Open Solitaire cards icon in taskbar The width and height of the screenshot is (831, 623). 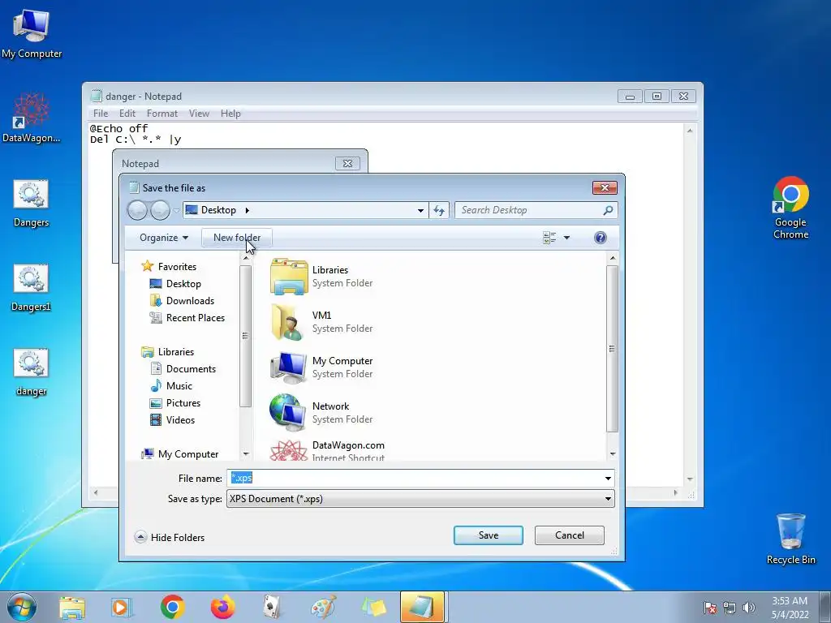click(273, 607)
